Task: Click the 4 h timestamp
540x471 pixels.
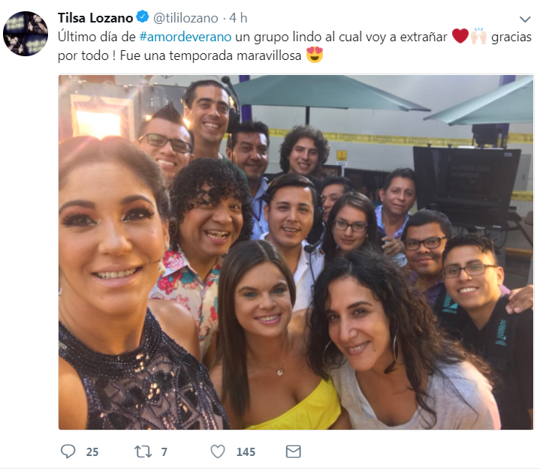Action: tap(238, 18)
